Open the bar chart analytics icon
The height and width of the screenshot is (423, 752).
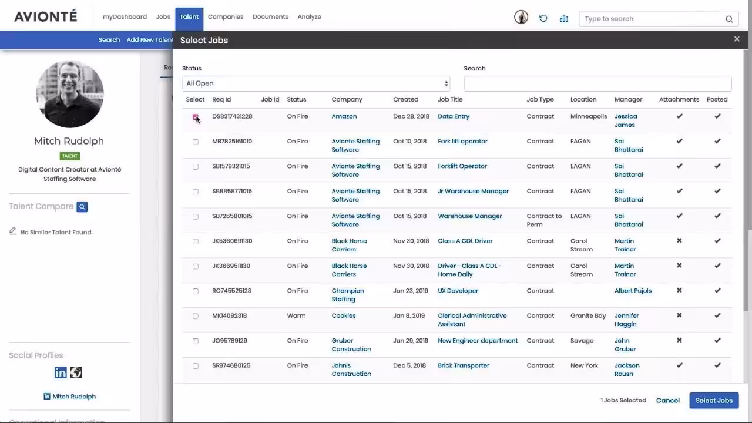(564, 18)
